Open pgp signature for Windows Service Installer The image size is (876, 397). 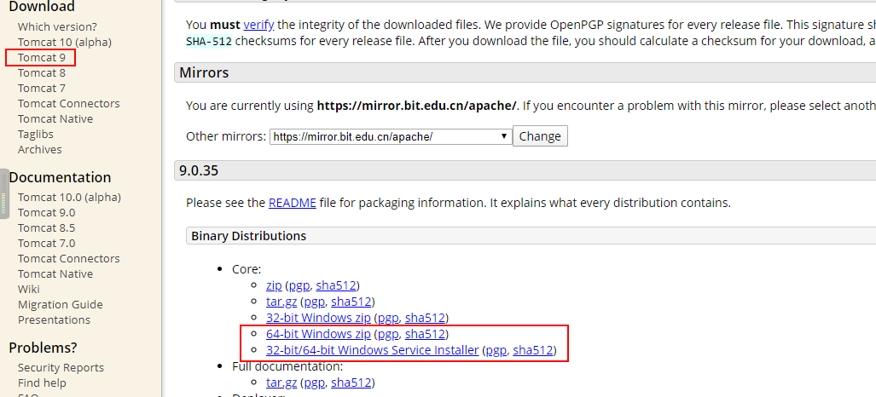(496, 349)
